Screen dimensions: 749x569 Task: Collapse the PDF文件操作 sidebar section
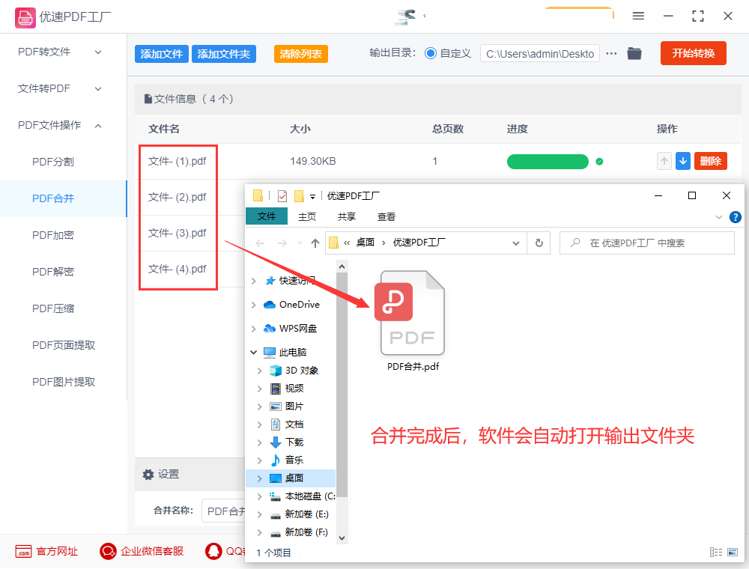pos(98,126)
